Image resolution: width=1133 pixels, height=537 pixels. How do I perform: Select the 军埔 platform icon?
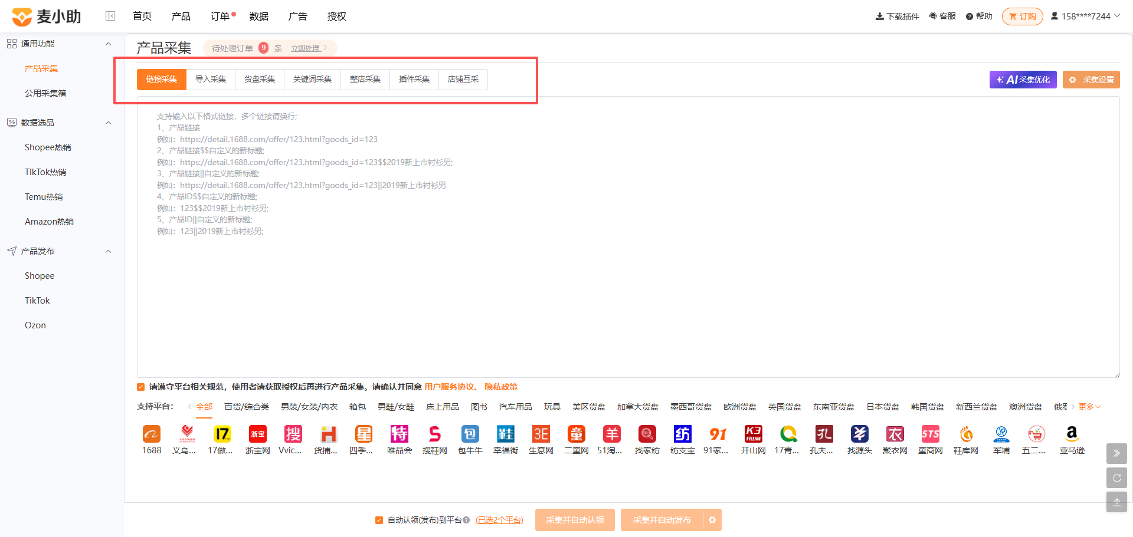1001,434
